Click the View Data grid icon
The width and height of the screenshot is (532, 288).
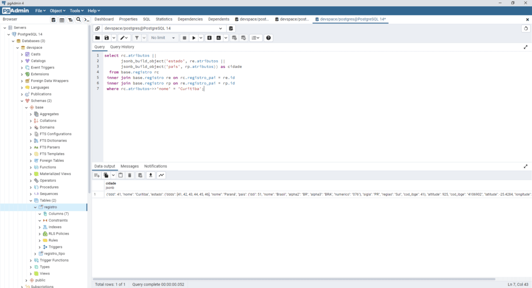(62, 20)
